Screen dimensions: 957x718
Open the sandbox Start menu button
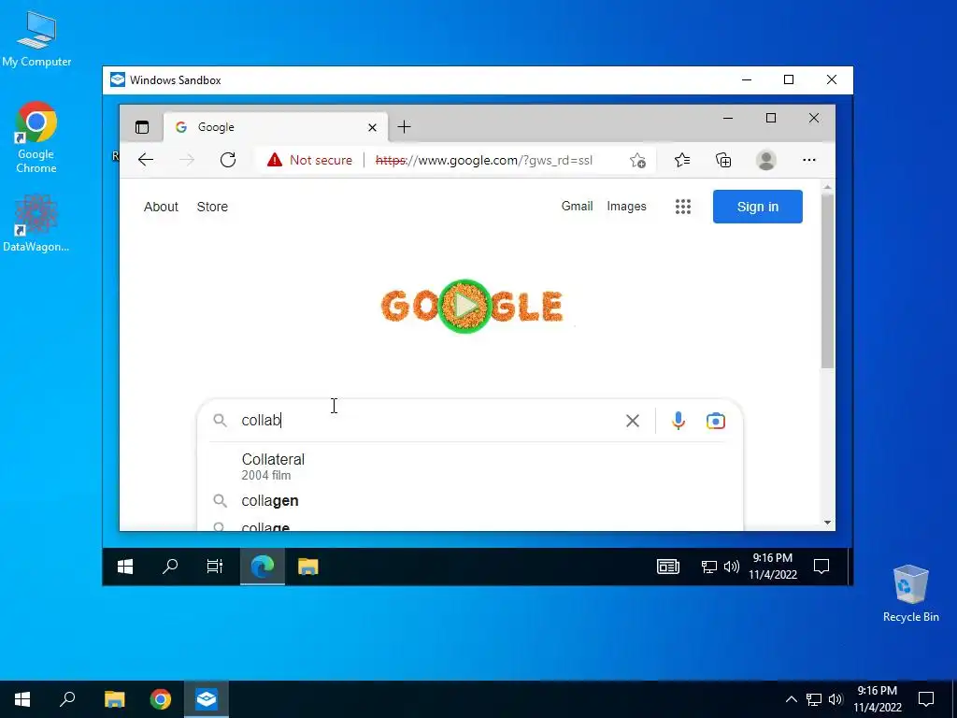click(x=125, y=567)
